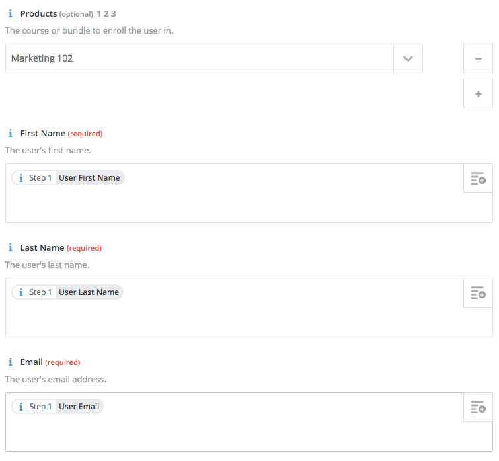499x461 pixels.
Task: Open insert-field icon for Last Name
Action: [x=478, y=293]
